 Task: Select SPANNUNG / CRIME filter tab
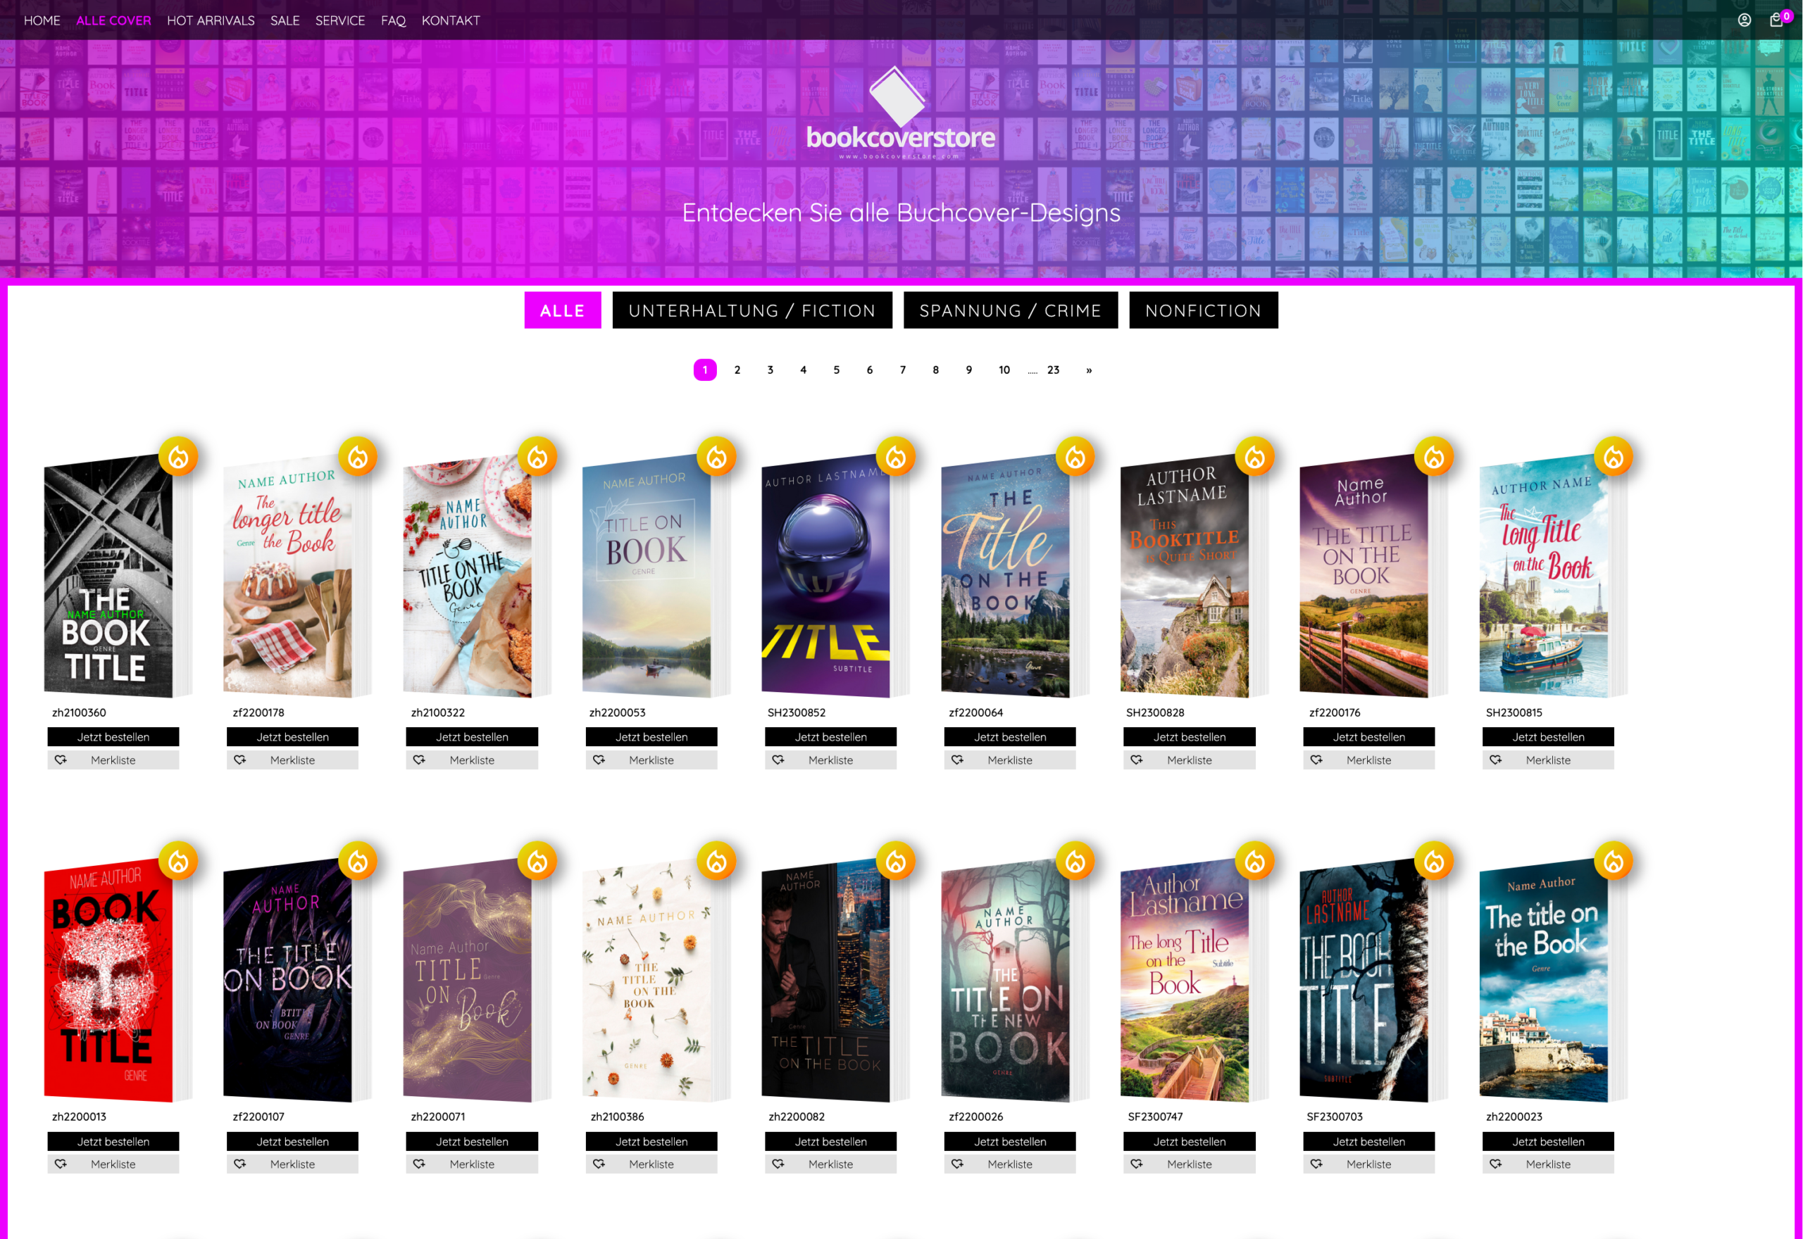click(1009, 310)
